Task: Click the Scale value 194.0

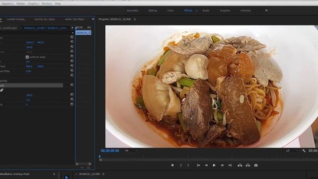Action: pyautogui.click(x=29, y=47)
